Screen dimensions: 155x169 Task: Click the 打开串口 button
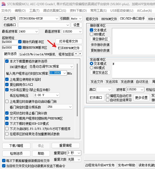click(96, 98)
